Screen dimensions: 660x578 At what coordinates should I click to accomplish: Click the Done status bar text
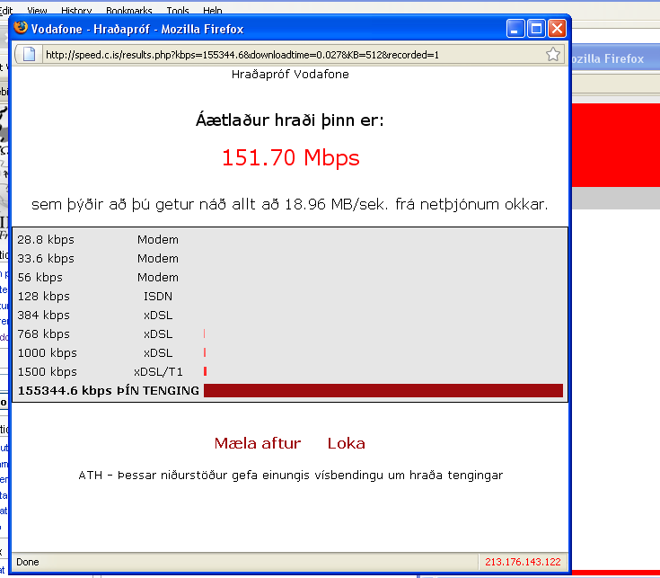pos(28,562)
